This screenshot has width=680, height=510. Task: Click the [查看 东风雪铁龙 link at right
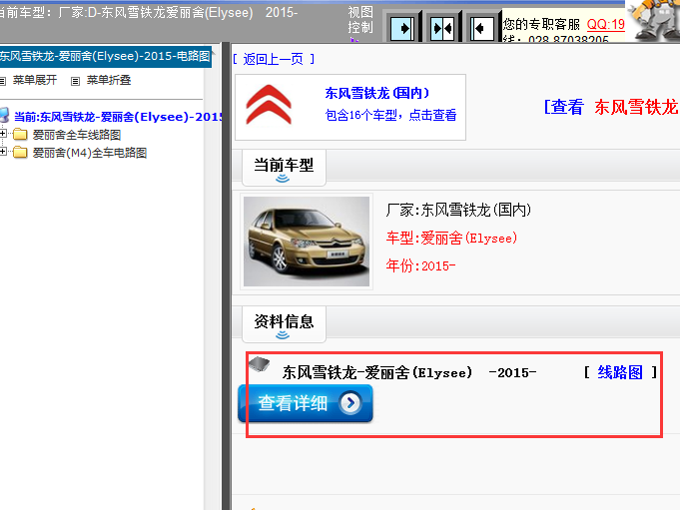pos(611,107)
